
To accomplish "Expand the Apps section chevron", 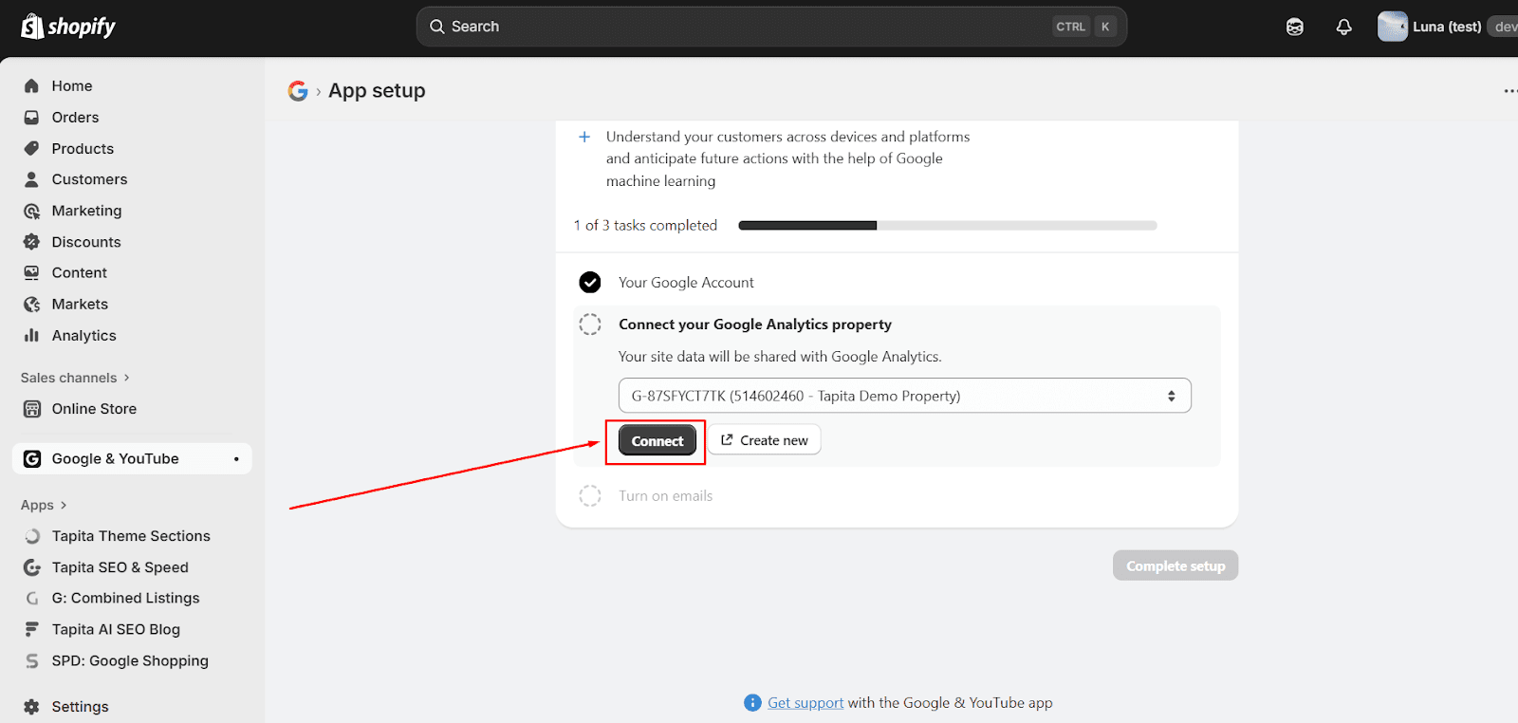I will (x=64, y=505).
